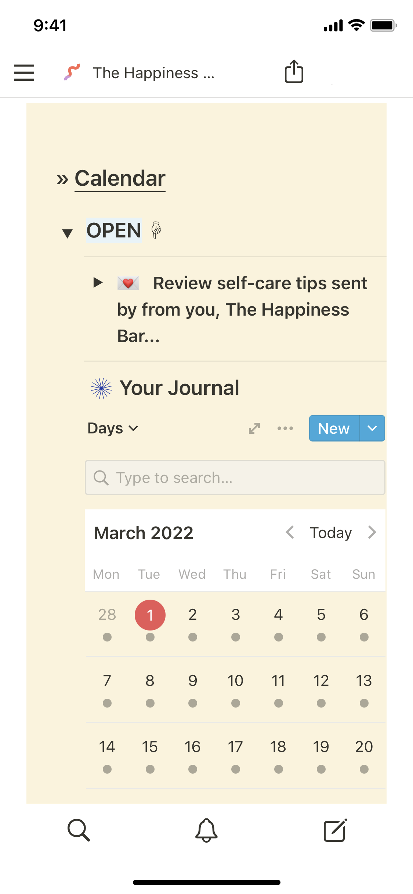Open search from bottom bar
413x894 pixels.
click(79, 830)
